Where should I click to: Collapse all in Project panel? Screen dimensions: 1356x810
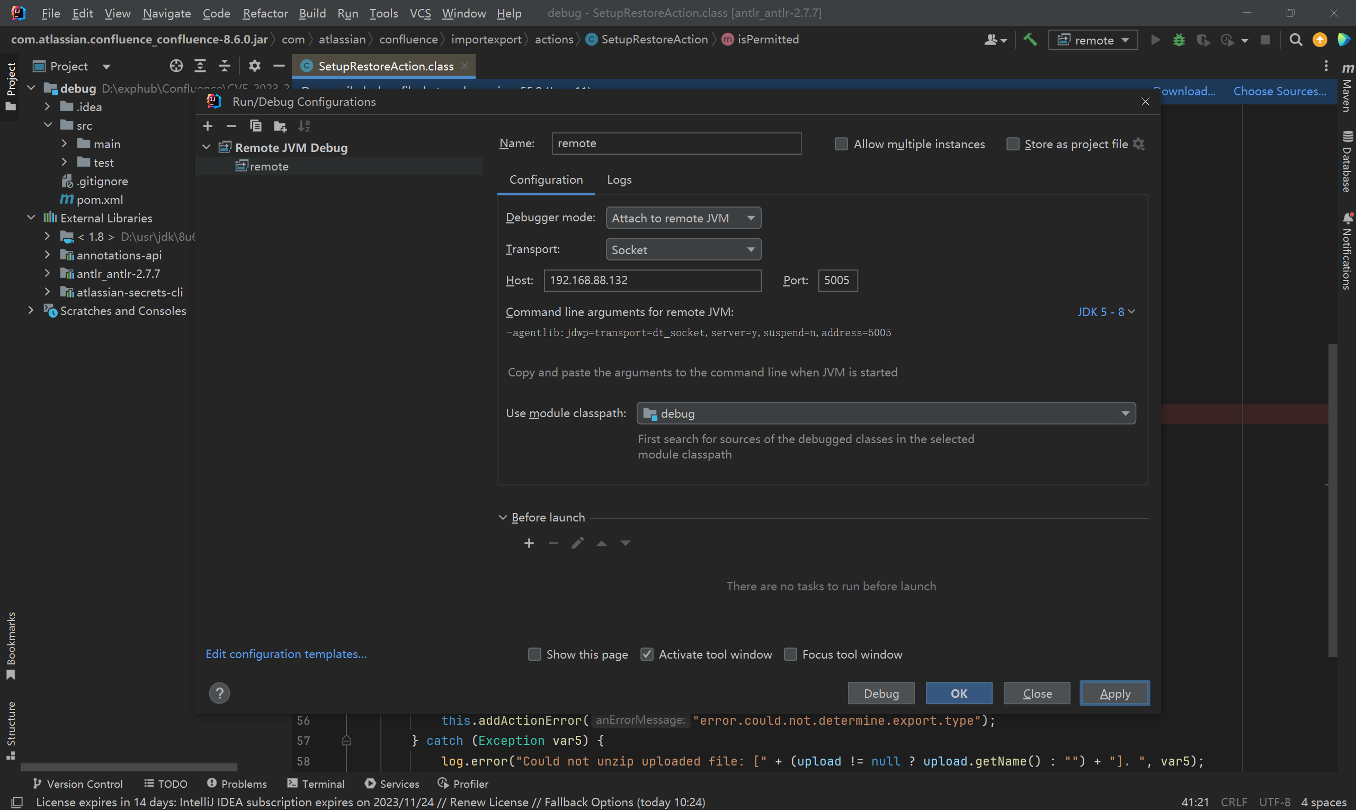coord(224,66)
